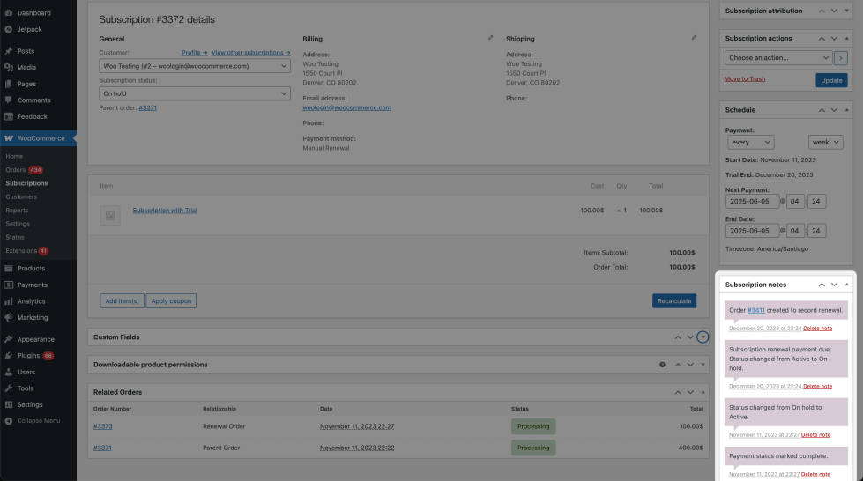
Task: Open Jetpack from the sidebar
Action: pyautogui.click(x=29, y=29)
